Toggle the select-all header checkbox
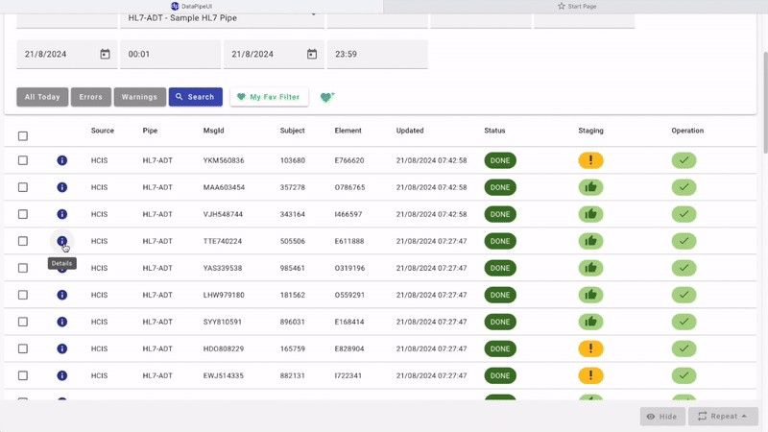 23,136
